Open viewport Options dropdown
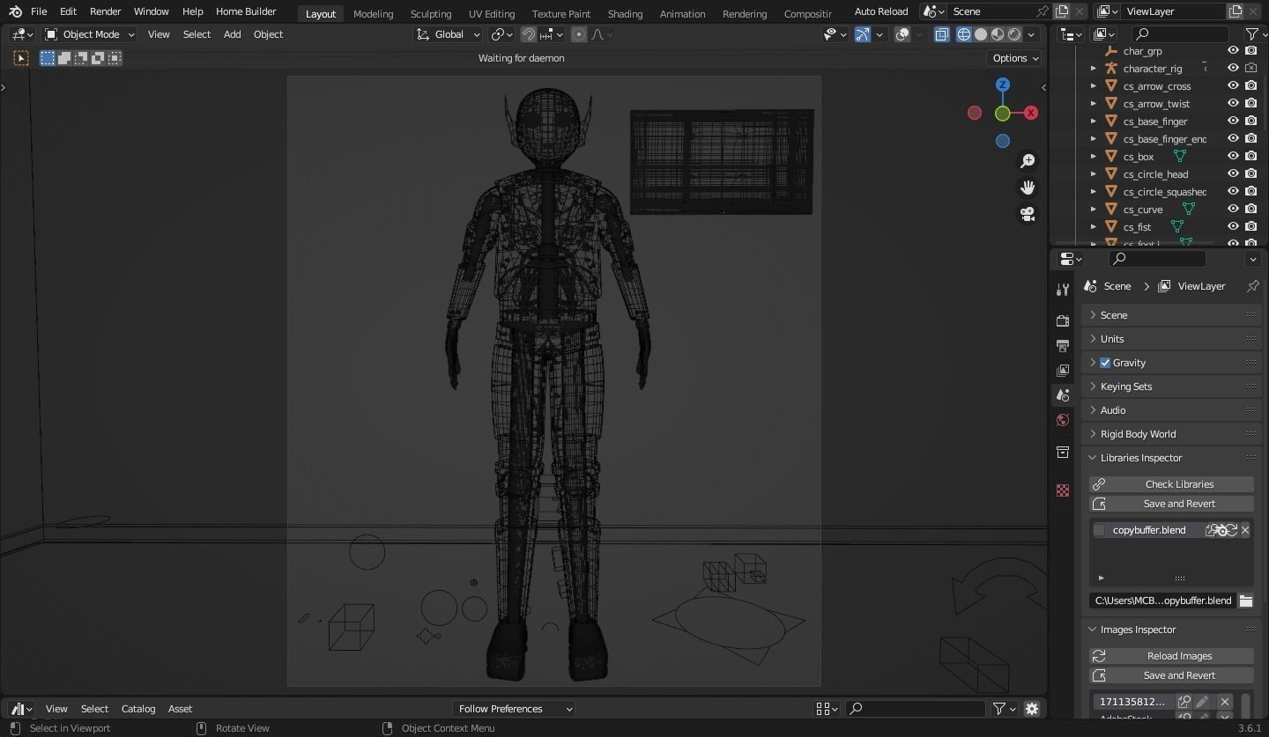 (1015, 58)
